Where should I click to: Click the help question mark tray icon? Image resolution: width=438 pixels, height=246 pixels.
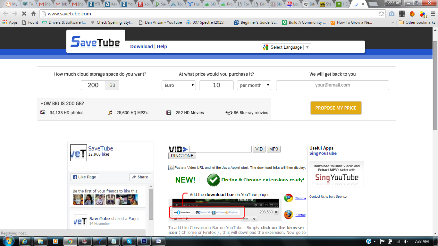point(369,241)
